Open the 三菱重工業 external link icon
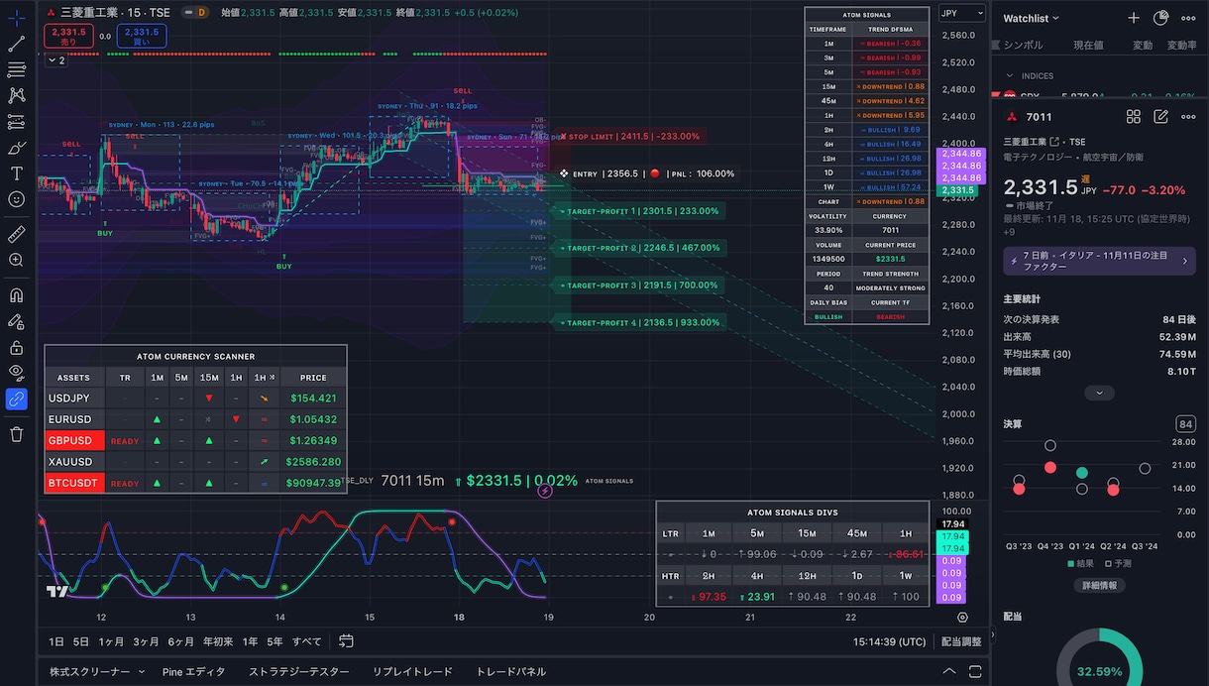This screenshot has width=1209, height=686. point(1054,142)
